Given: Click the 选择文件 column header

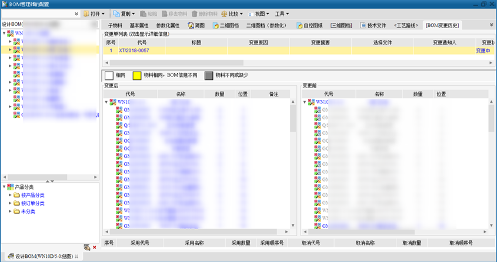Looking at the screenshot, I should 382,42.
